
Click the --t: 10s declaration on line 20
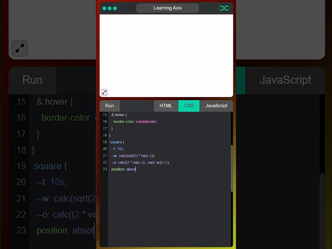118,149
